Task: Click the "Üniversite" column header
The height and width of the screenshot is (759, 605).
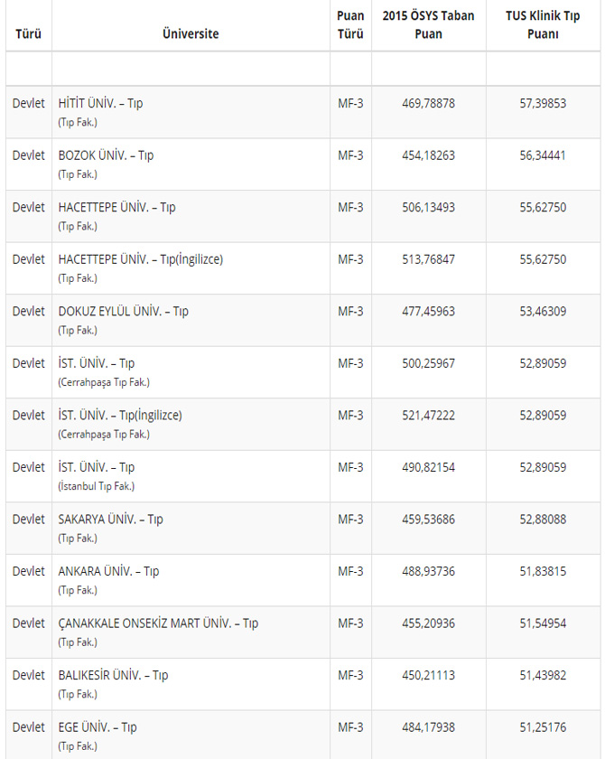Action: tap(191, 33)
